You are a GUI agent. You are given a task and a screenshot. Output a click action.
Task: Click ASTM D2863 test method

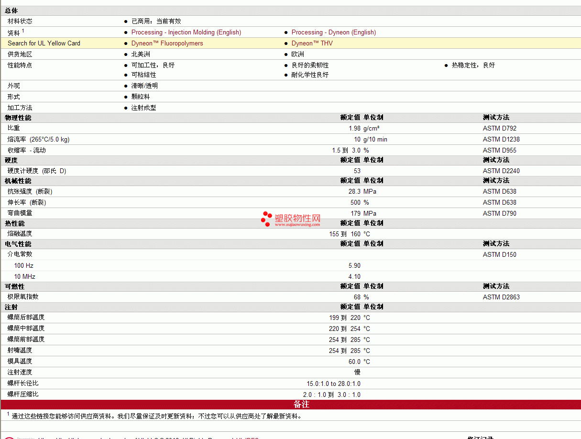coord(501,297)
